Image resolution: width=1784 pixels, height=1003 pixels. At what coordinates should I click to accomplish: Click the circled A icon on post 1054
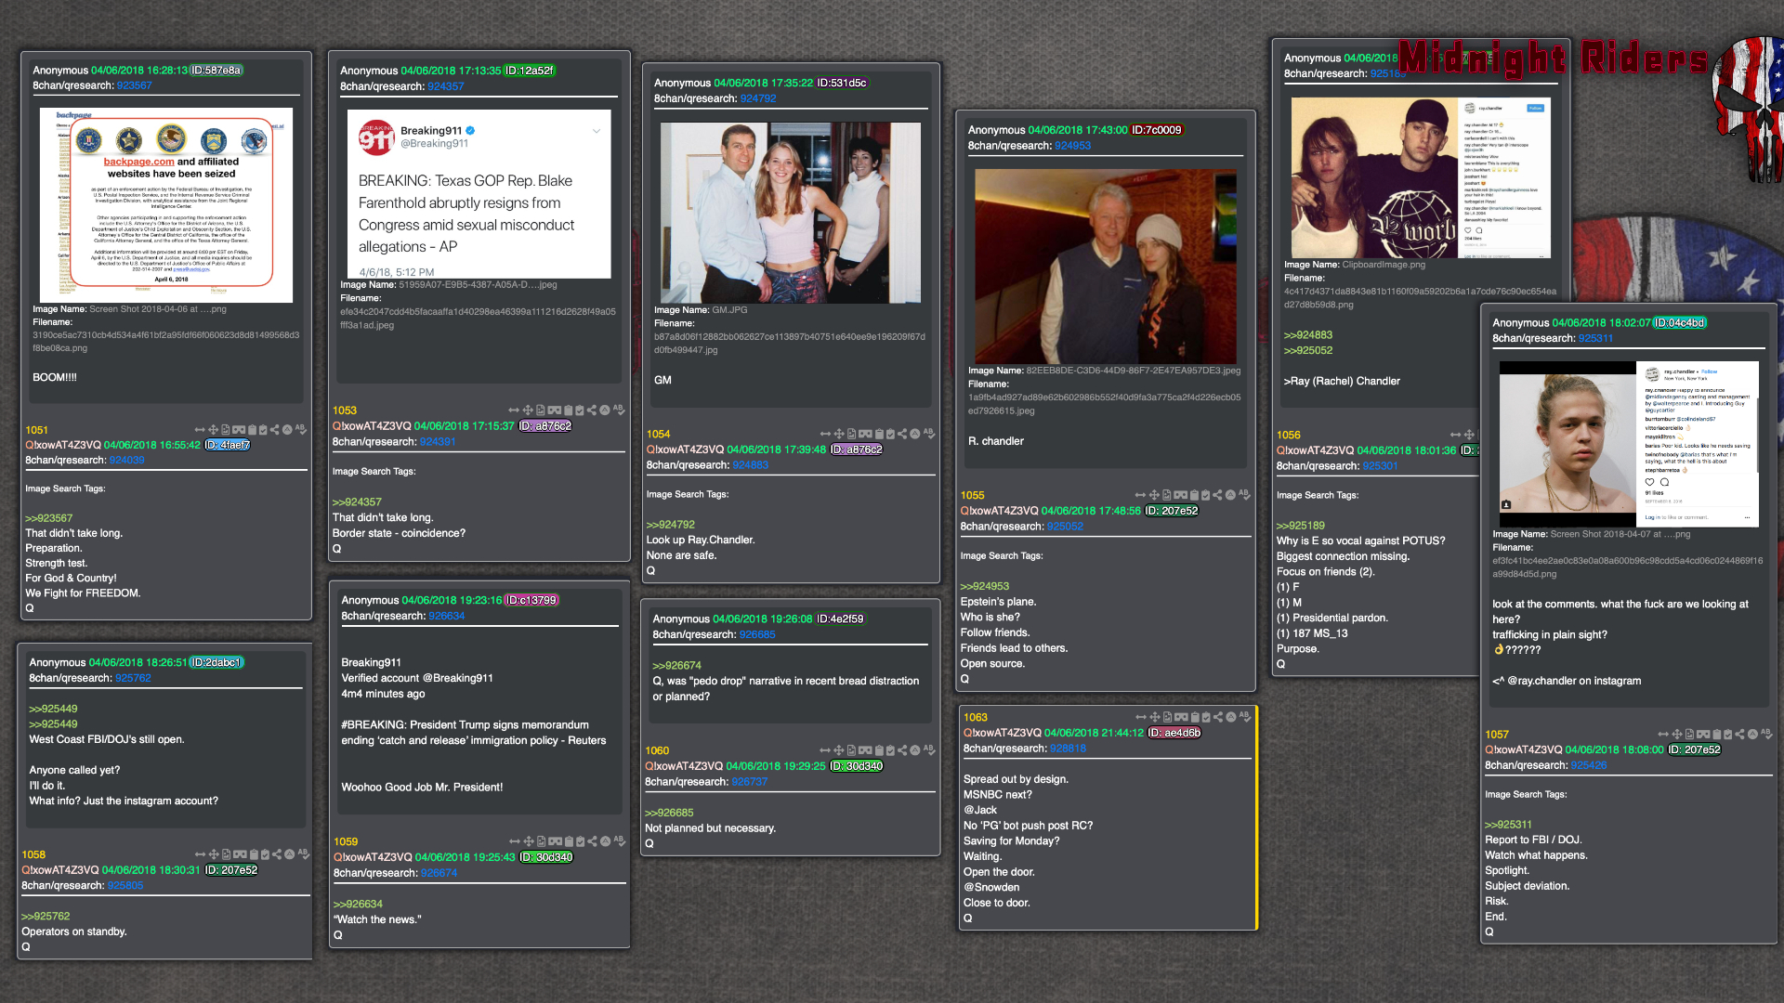(915, 434)
